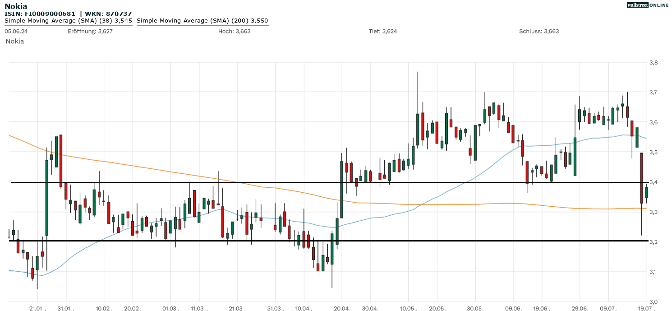
Task: Click the 20.02. date axis label
Action: point(133,308)
